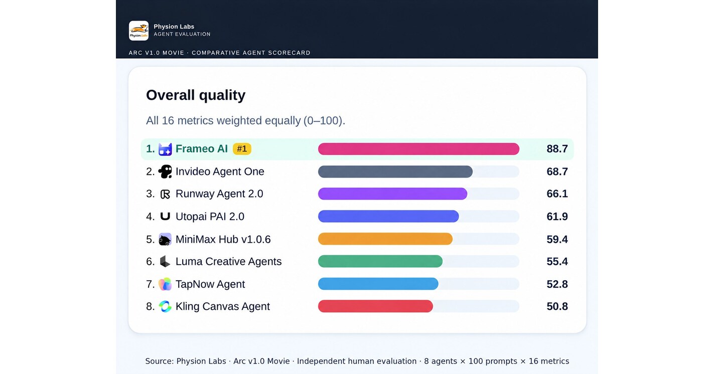Click the pink Frameo AI score bar
The height and width of the screenshot is (374, 714).
point(418,149)
